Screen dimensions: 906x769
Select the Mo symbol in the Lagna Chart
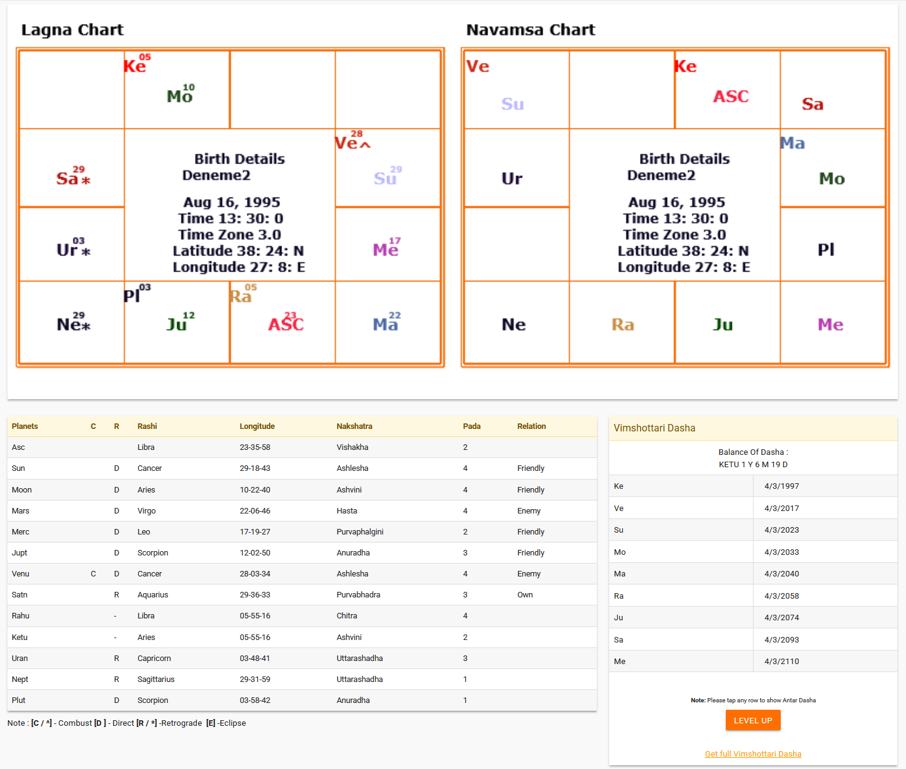pos(180,96)
